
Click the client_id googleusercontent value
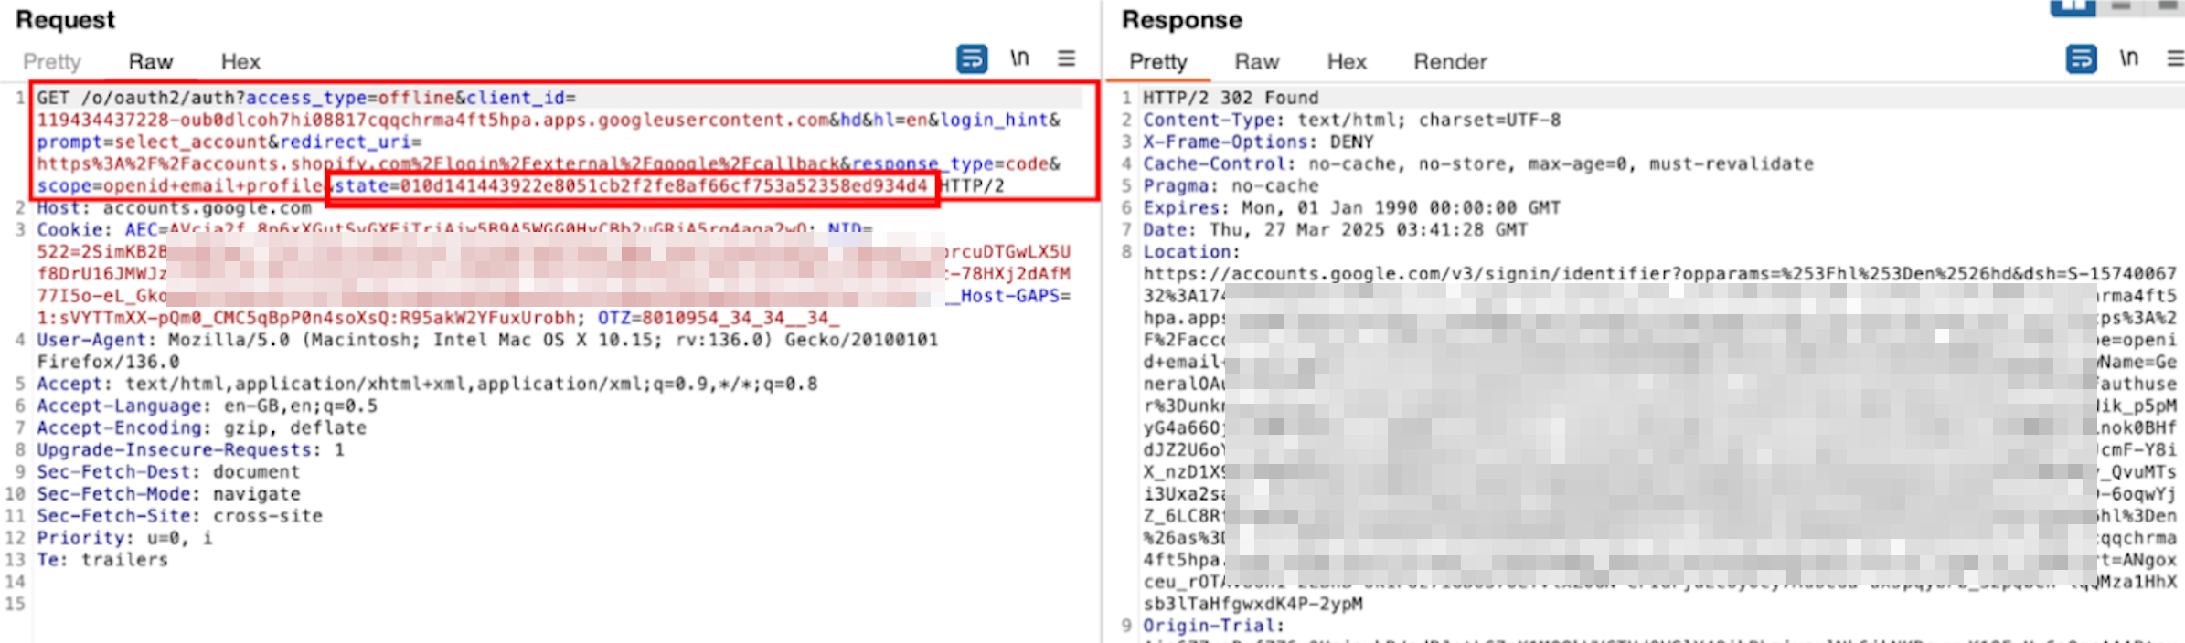pos(433,121)
